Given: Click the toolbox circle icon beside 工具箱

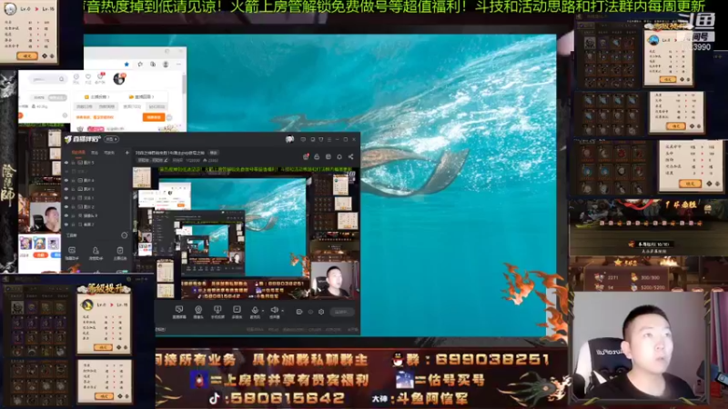Looking at the screenshot, I should pos(125,235).
